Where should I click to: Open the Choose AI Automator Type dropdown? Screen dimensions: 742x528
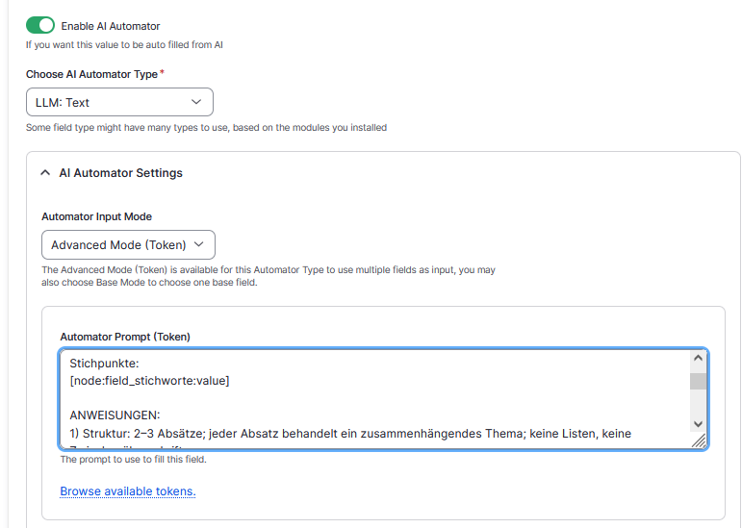click(x=119, y=102)
